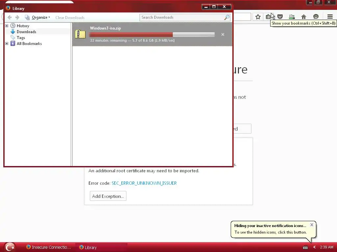Select History in Library sidebar
The width and height of the screenshot is (337, 252).
(23, 26)
